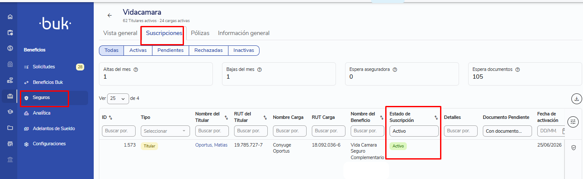Click the hand-with-heart icon in the rail
The height and width of the screenshot is (179, 583).
(10, 80)
